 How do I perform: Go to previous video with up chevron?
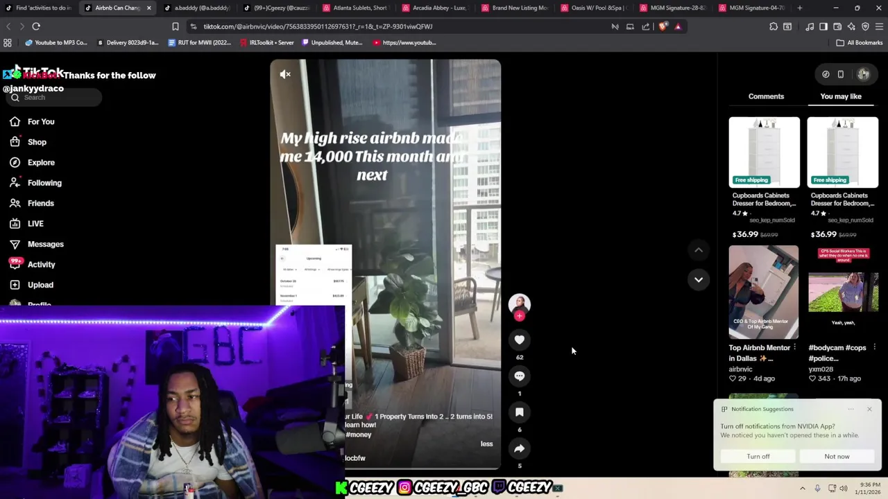click(x=699, y=249)
